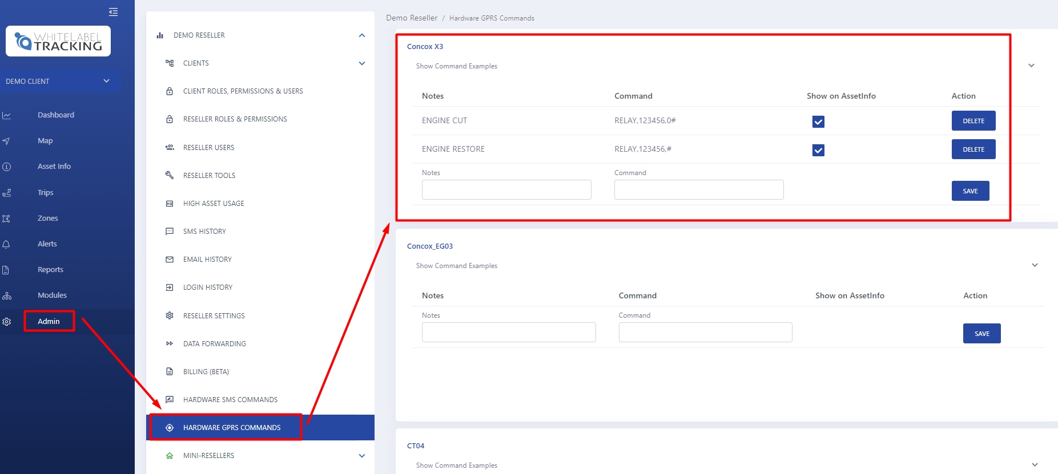The image size is (1058, 474).
Task: Click the Trips route icon
Action: (x=7, y=193)
